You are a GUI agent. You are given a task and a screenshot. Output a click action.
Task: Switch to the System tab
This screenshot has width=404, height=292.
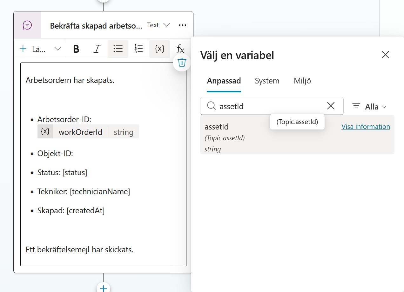coord(267,81)
